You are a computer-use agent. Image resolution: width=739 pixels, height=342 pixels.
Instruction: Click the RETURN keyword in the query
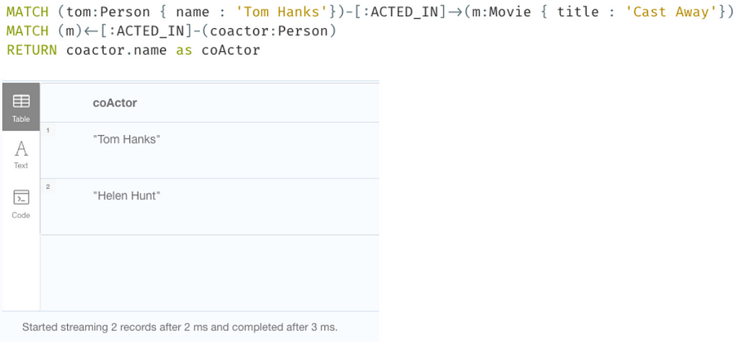coord(32,50)
